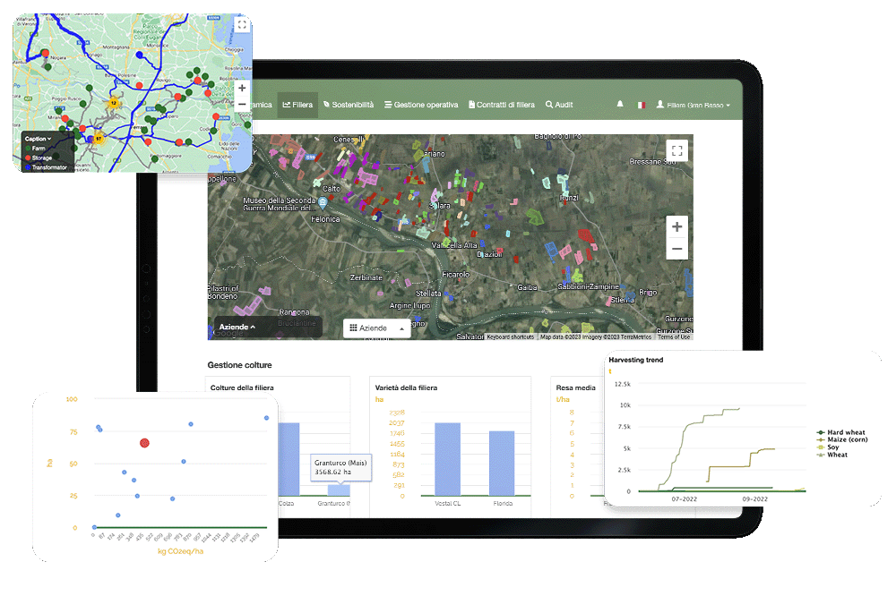Click the Sostenibilità leaf icon
This screenshot has width=896, height=596.
click(x=326, y=104)
